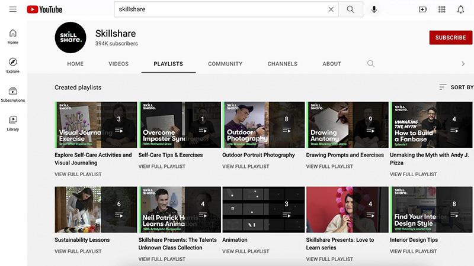Start voice search with the microphone

click(x=374, y=9)
